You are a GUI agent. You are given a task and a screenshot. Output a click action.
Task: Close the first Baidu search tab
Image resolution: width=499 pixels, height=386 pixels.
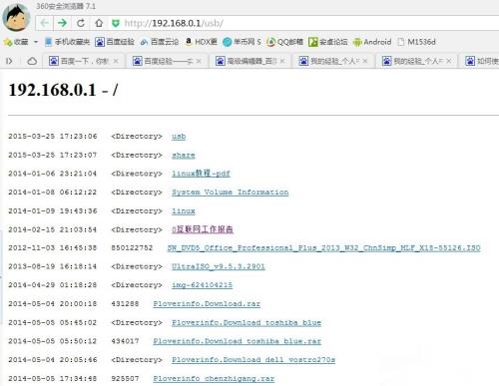click(116, 61)
